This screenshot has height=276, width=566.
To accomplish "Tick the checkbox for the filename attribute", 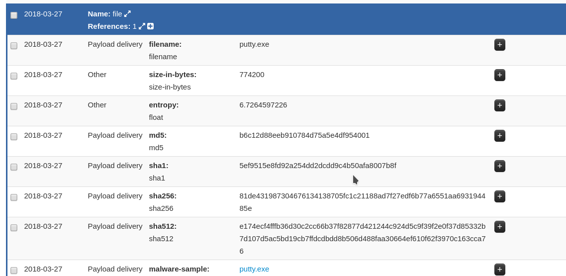I will pos(14,46).
